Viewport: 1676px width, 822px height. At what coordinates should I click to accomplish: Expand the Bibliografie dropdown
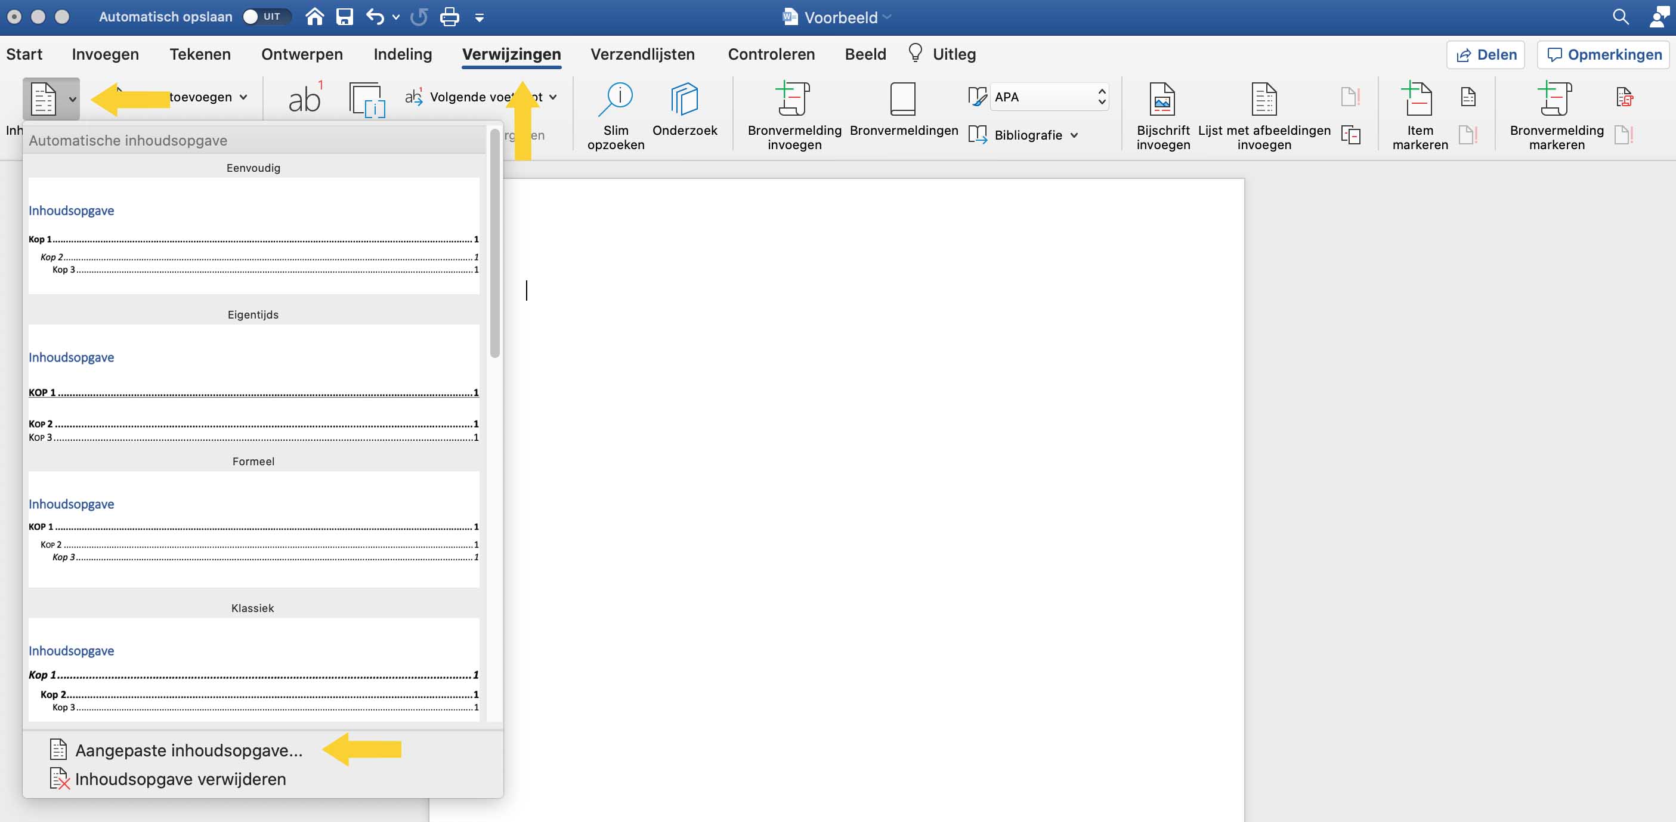click(1028, 135)
